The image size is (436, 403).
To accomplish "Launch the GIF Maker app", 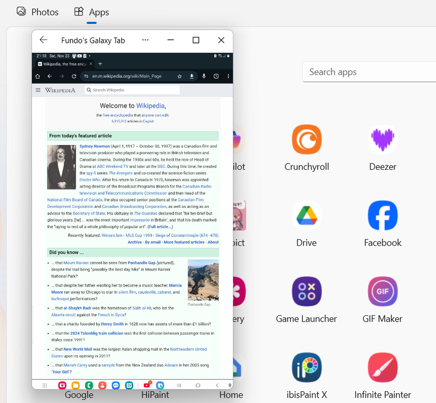I will pyautogui.click(x=382, y=291).
